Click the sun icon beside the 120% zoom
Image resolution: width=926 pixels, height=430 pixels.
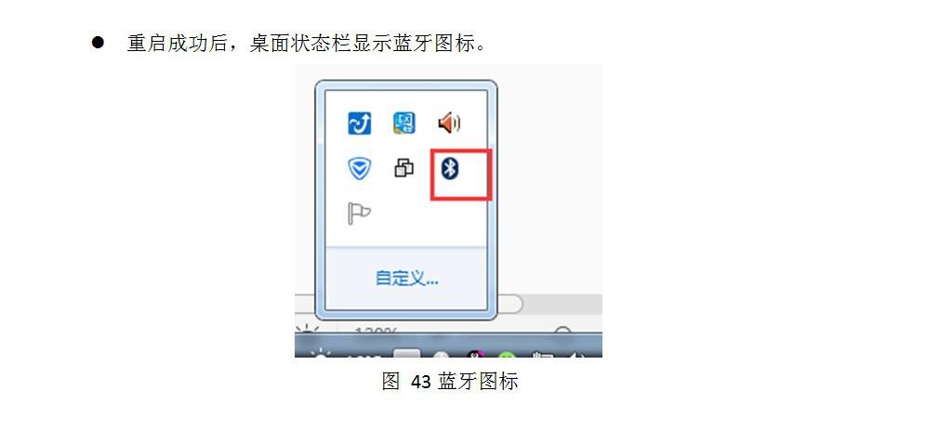click(x=308, y=330)
